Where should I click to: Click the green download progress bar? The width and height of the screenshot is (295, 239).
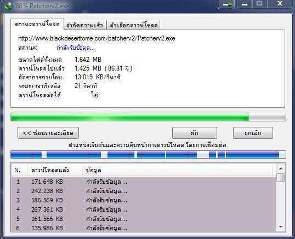point(148,117)
